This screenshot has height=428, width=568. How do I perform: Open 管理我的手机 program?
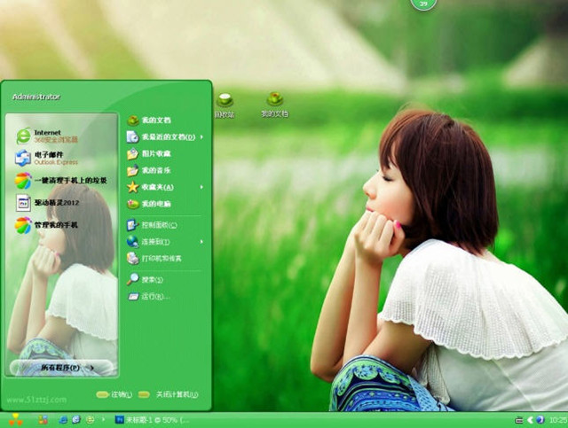[x=46, y=225]
